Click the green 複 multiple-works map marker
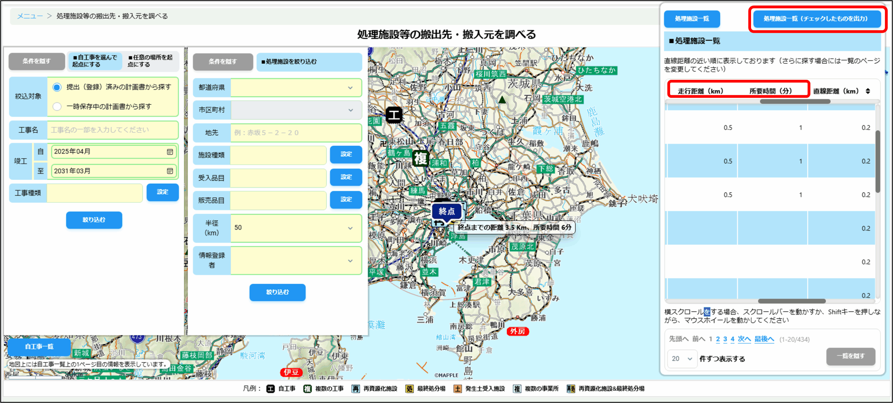Image resolution: width=893 pixels, height=403 pixels. [420, 159]
